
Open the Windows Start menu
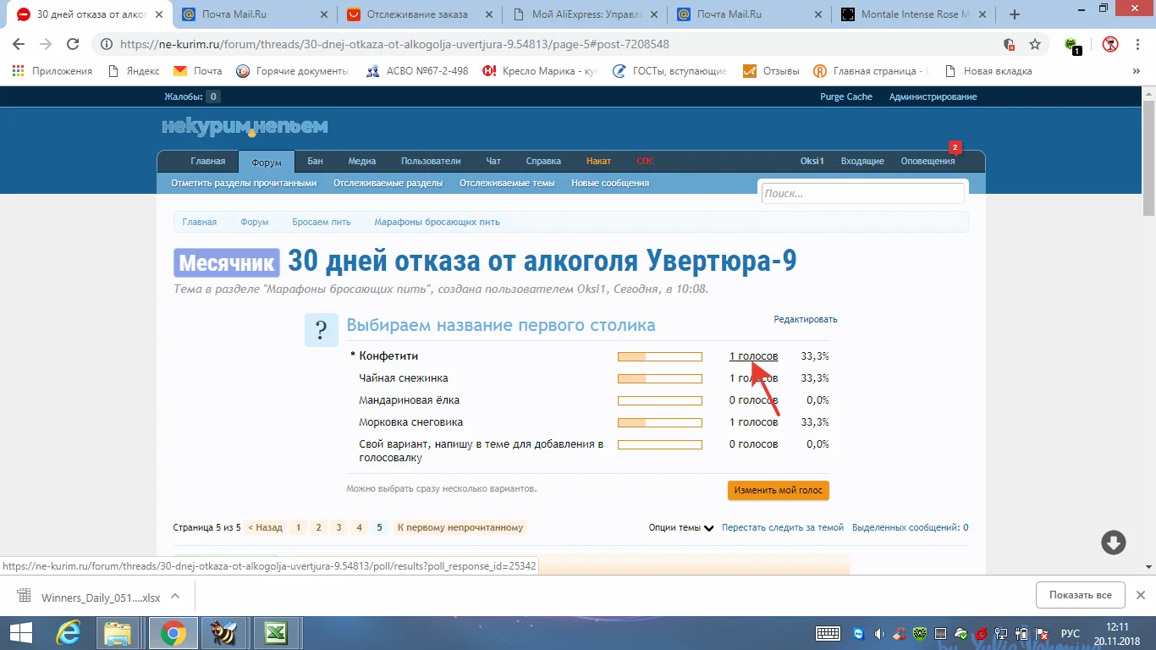[x=19, y=633]
